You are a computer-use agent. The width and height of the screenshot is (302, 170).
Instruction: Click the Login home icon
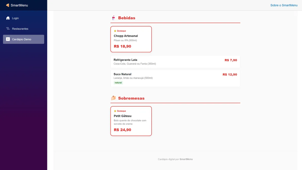[8, 18]
